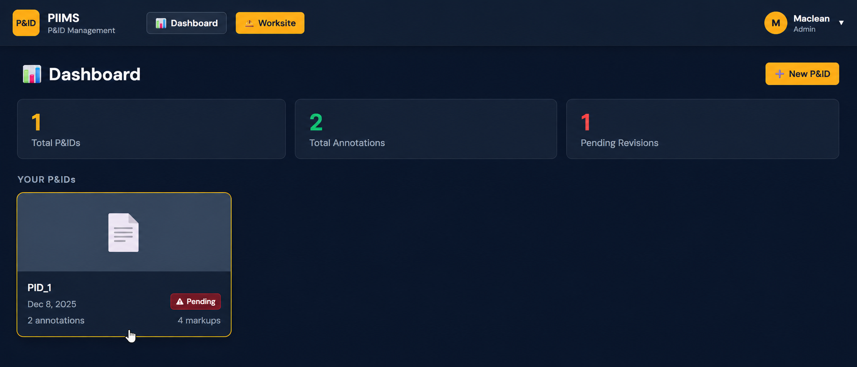This screenshot has height=367, width=857.
Task: Click the PID_1 title text
Action: tap(39, 287)
